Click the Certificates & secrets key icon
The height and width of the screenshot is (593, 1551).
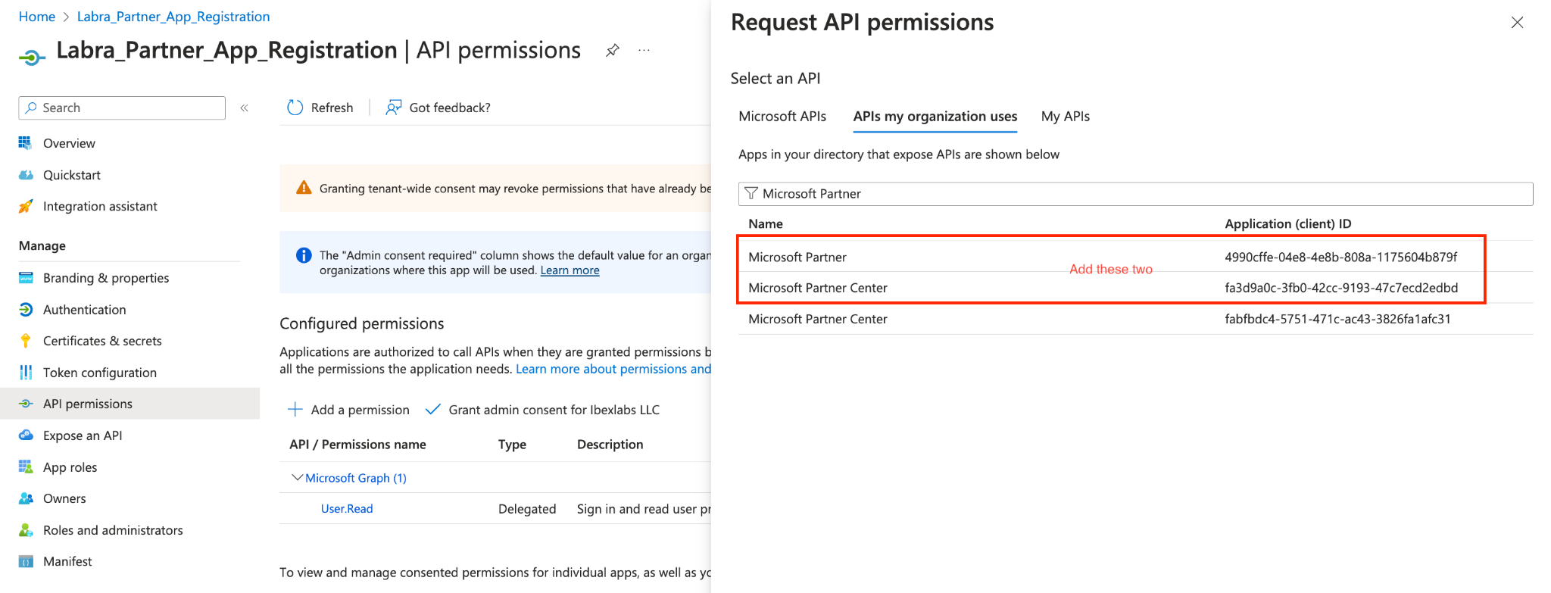[26, 340]
